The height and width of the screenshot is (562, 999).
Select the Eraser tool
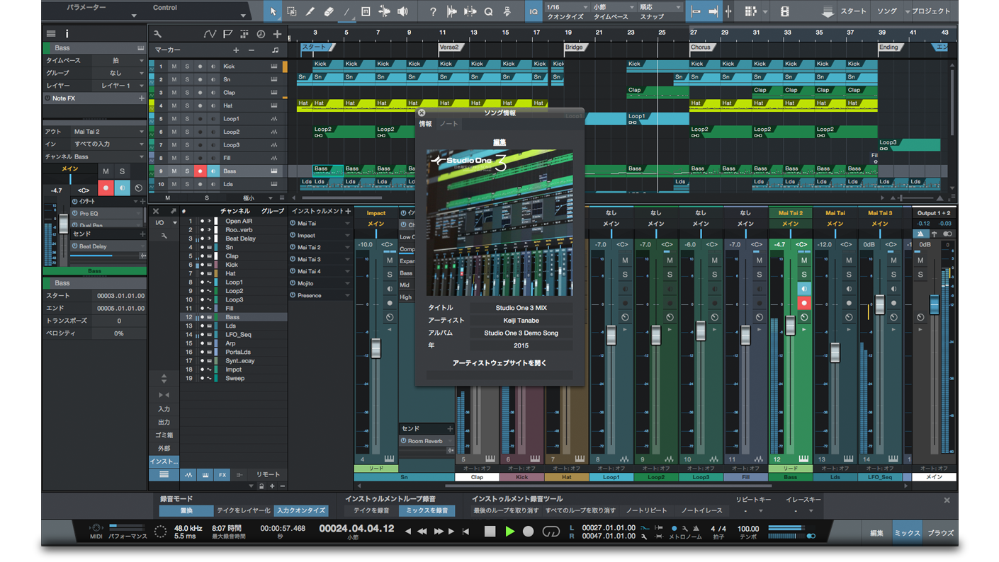pos(328,12)
